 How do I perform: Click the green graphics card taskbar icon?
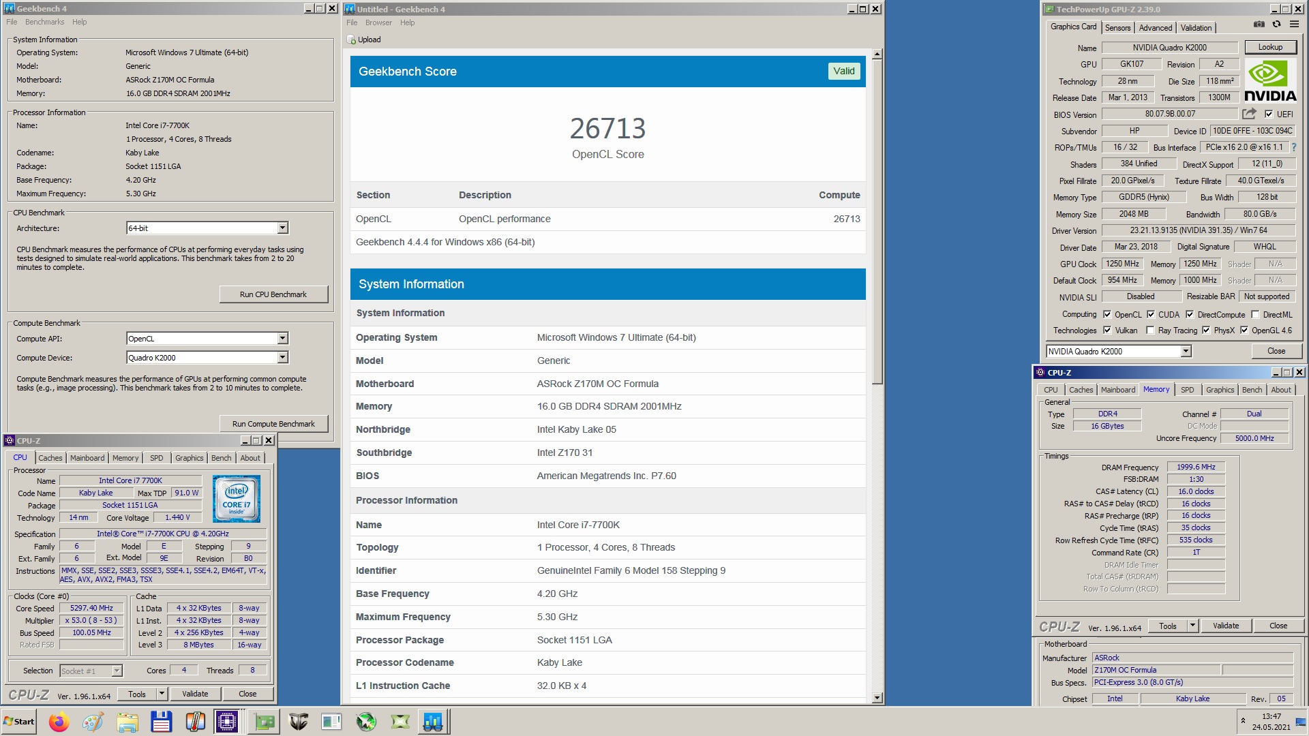[264, 722]
